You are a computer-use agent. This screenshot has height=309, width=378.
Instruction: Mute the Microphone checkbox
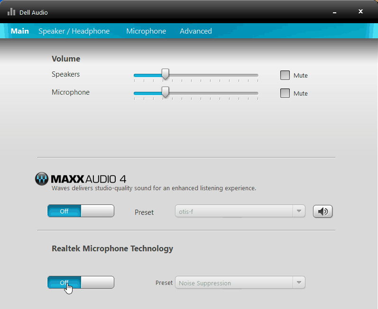(x=285, y=93)
